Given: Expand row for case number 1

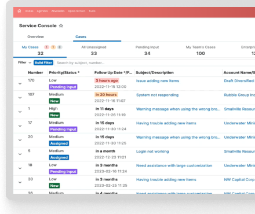Looking at the screenshot, I should point(20,112).
